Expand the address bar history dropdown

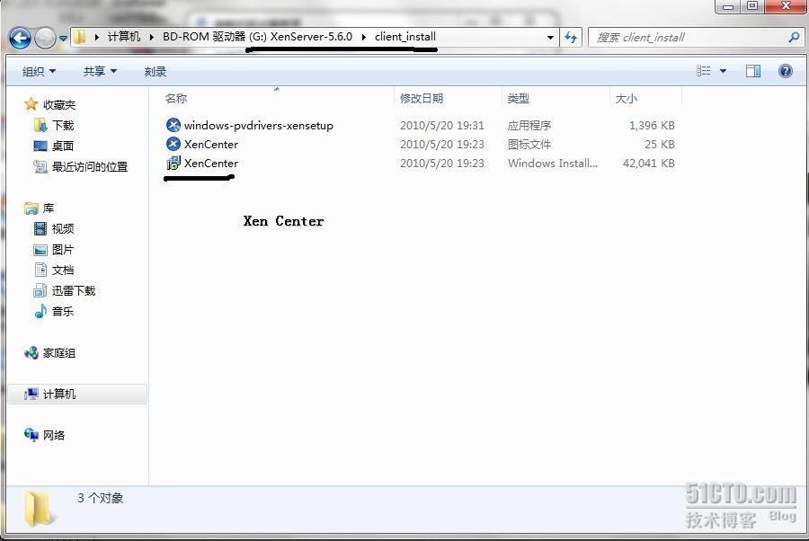coord(550,37)
